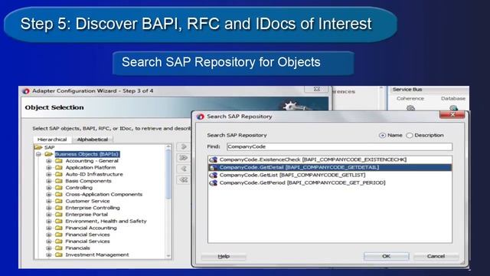490x276 pixels.
Task: Click OK in Search SAP Repository dialog
Action: (386, 256)
